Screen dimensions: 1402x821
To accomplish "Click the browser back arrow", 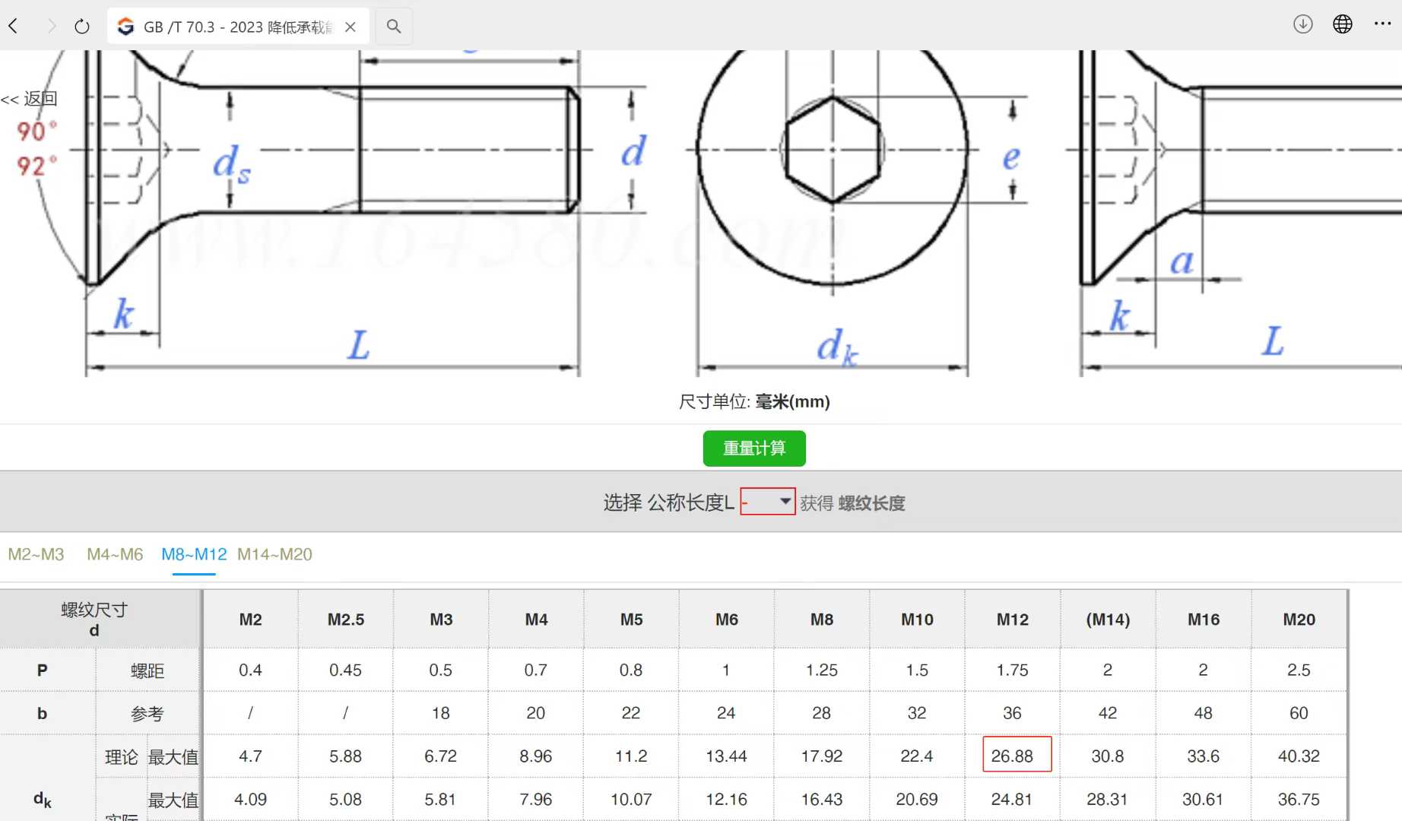I will coord(14,27).
